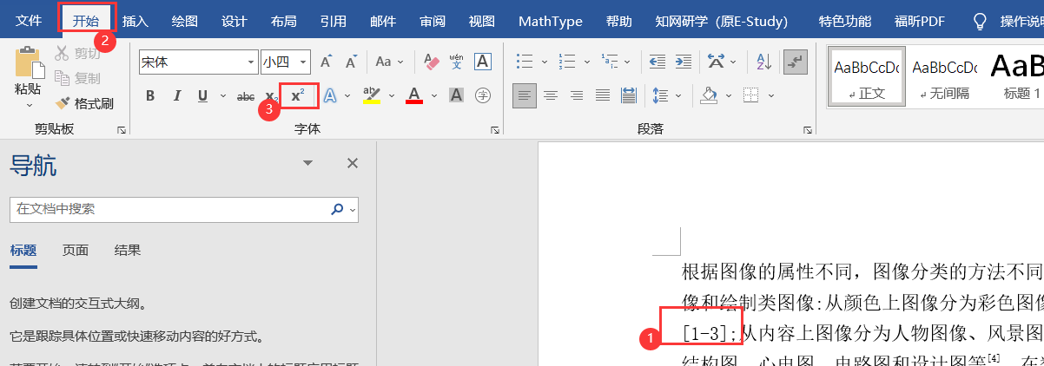Image resolution: width=1044 pixels, height=366 pixels.
Task: Apply the 正文 (Normal) style
Action: click(866, 76)
